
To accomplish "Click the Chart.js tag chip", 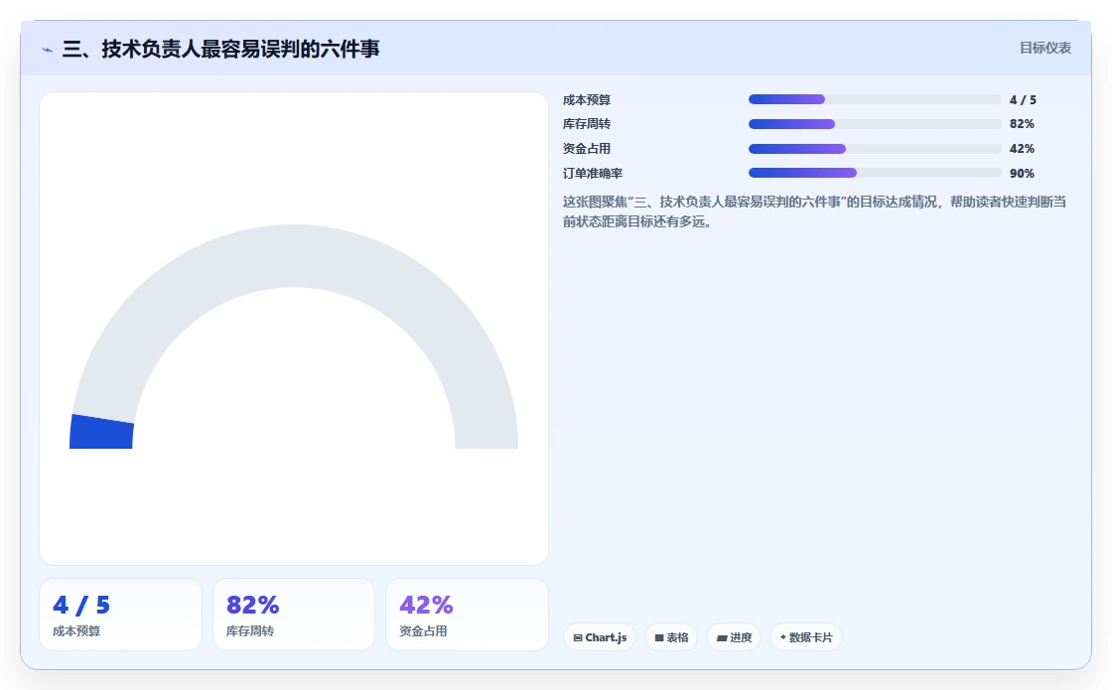I will (x=600, y=637).
